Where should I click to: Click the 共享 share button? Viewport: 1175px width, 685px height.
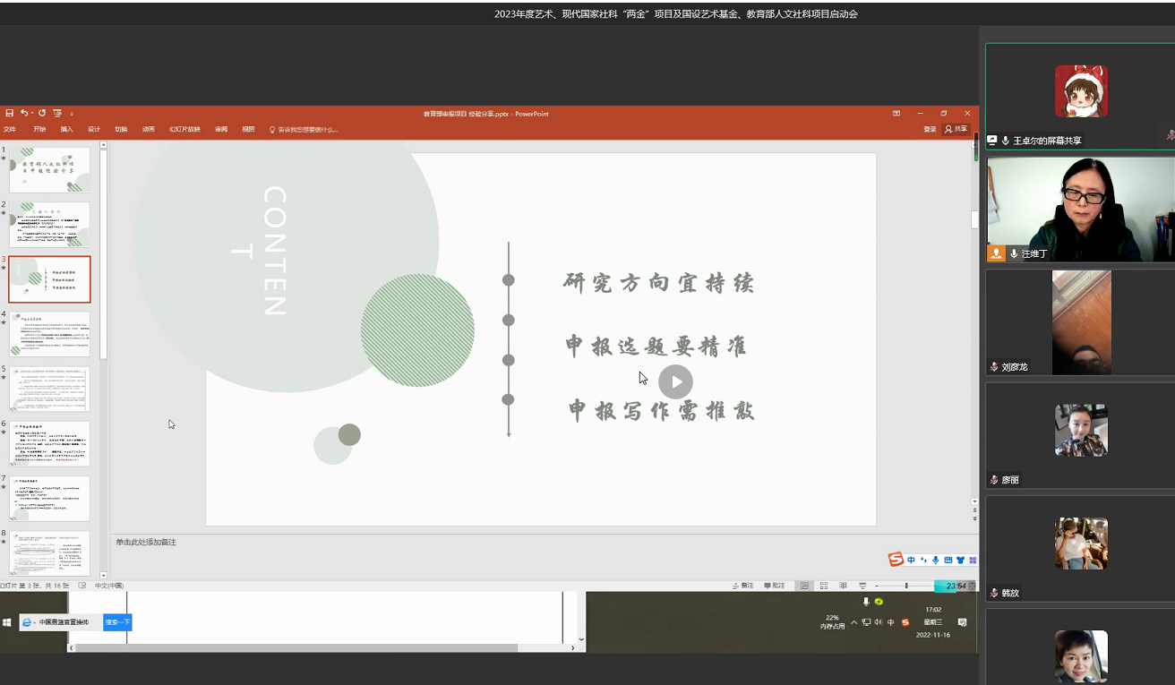click(956, 129)
